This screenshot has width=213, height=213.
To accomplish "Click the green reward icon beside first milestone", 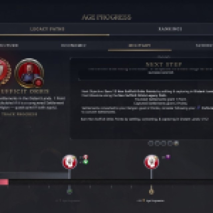I will tap(86, 162).
